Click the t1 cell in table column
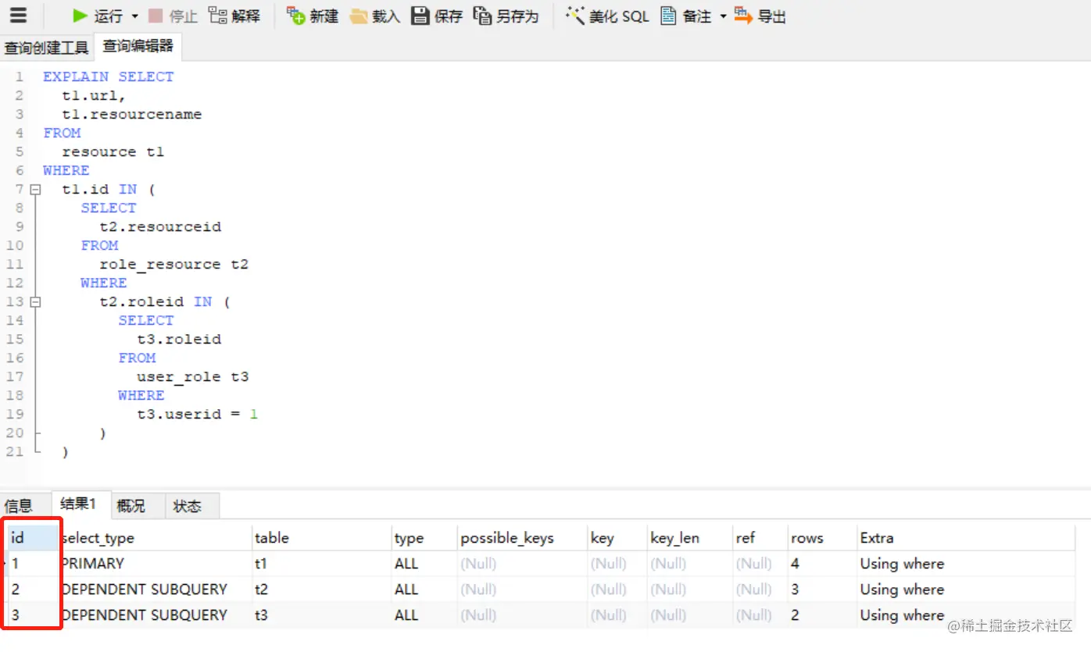Viewport: 1091px width, 652px height. pyautogui.click(x=321, y=564)
